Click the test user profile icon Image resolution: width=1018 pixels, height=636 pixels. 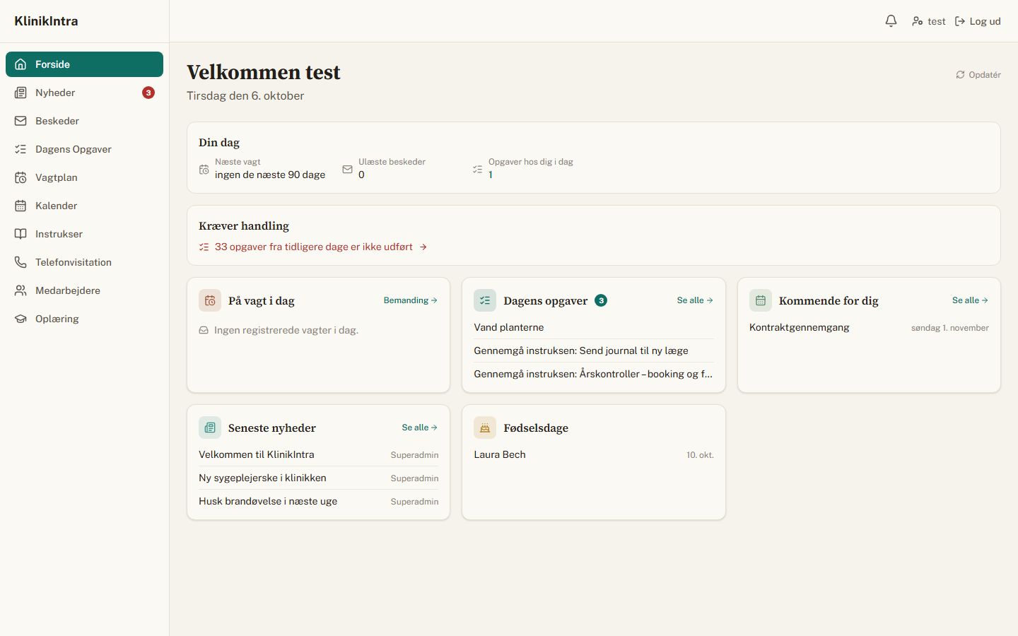click(x=917, y=21)
